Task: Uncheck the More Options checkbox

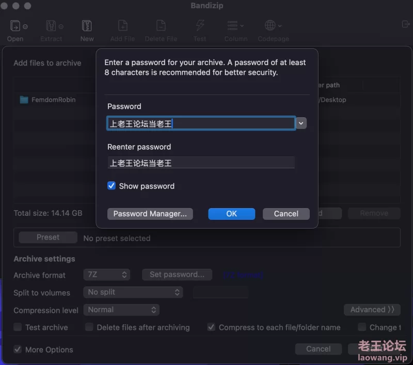Action: tap(18, 350)
